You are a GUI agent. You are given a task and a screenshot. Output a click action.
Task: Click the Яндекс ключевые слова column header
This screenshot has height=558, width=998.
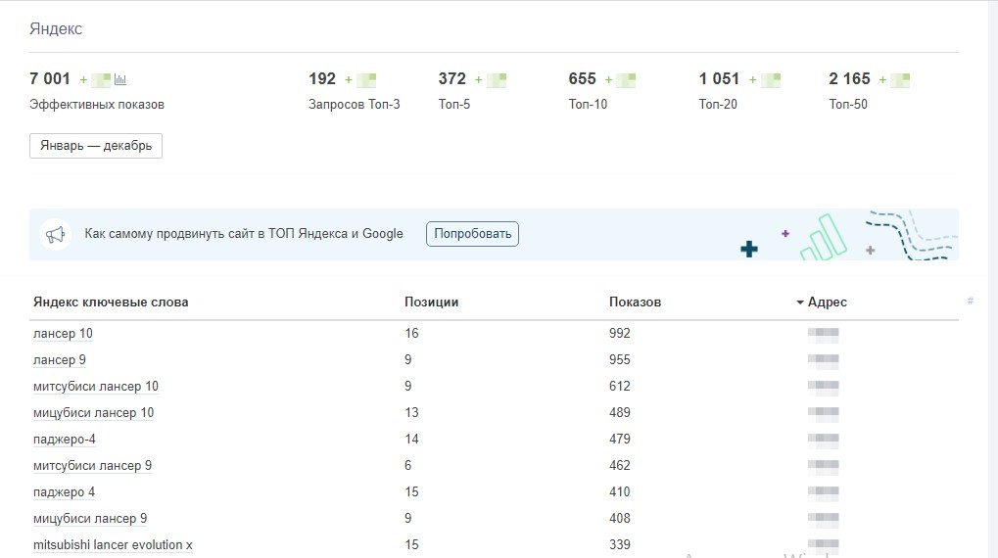[111, 302]
